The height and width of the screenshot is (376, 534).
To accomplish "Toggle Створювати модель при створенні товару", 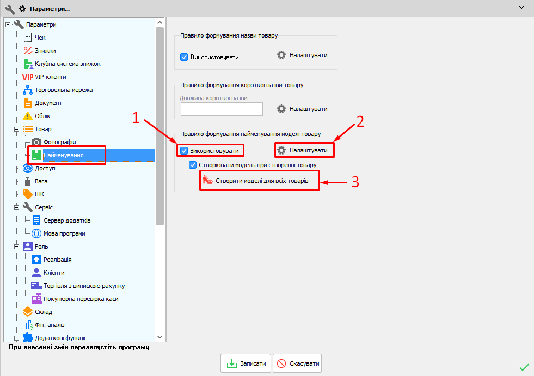I will pyautogui.click(x=192, y=164).
